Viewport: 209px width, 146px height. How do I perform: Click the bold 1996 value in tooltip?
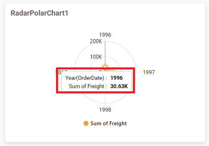coord(117,78)
